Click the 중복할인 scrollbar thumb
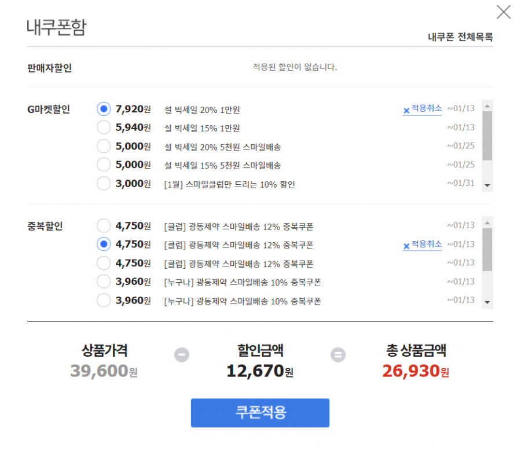521x453 pixels. point(487,250)
